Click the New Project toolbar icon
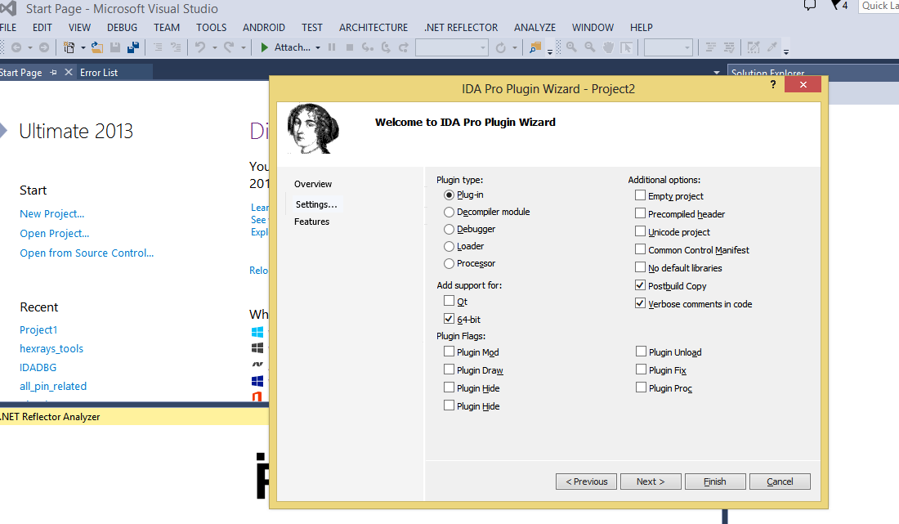The width and height of the screenshot is (899, 524). (x=69, y=47)
